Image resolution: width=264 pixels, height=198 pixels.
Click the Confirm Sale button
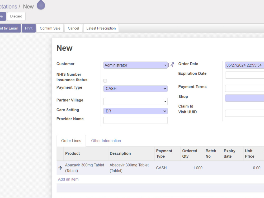click(x=50, y=28)
